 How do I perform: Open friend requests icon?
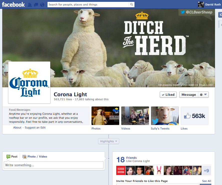tap(30, 5)
